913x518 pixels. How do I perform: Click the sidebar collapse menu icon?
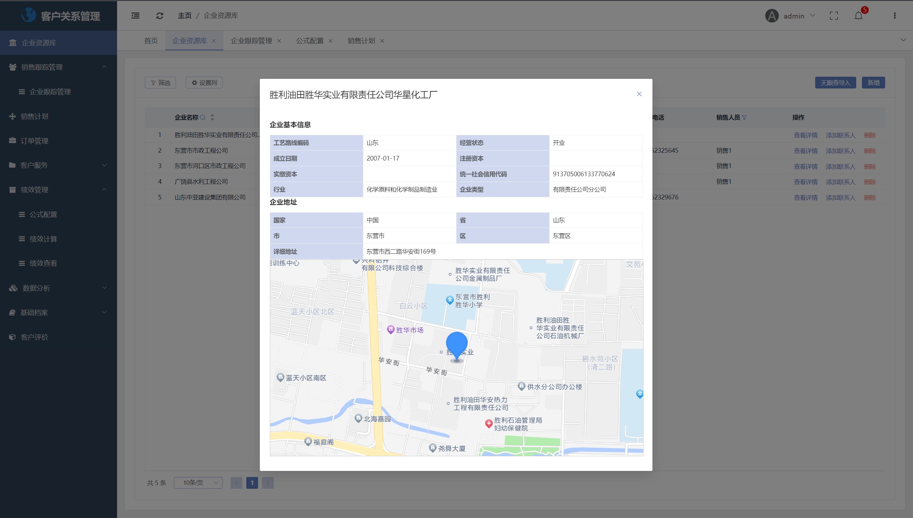[x=135, y=16]
